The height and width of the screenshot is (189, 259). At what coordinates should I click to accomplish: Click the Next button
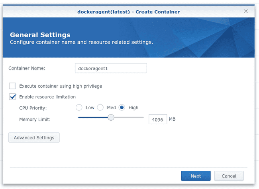pos(196,176)
